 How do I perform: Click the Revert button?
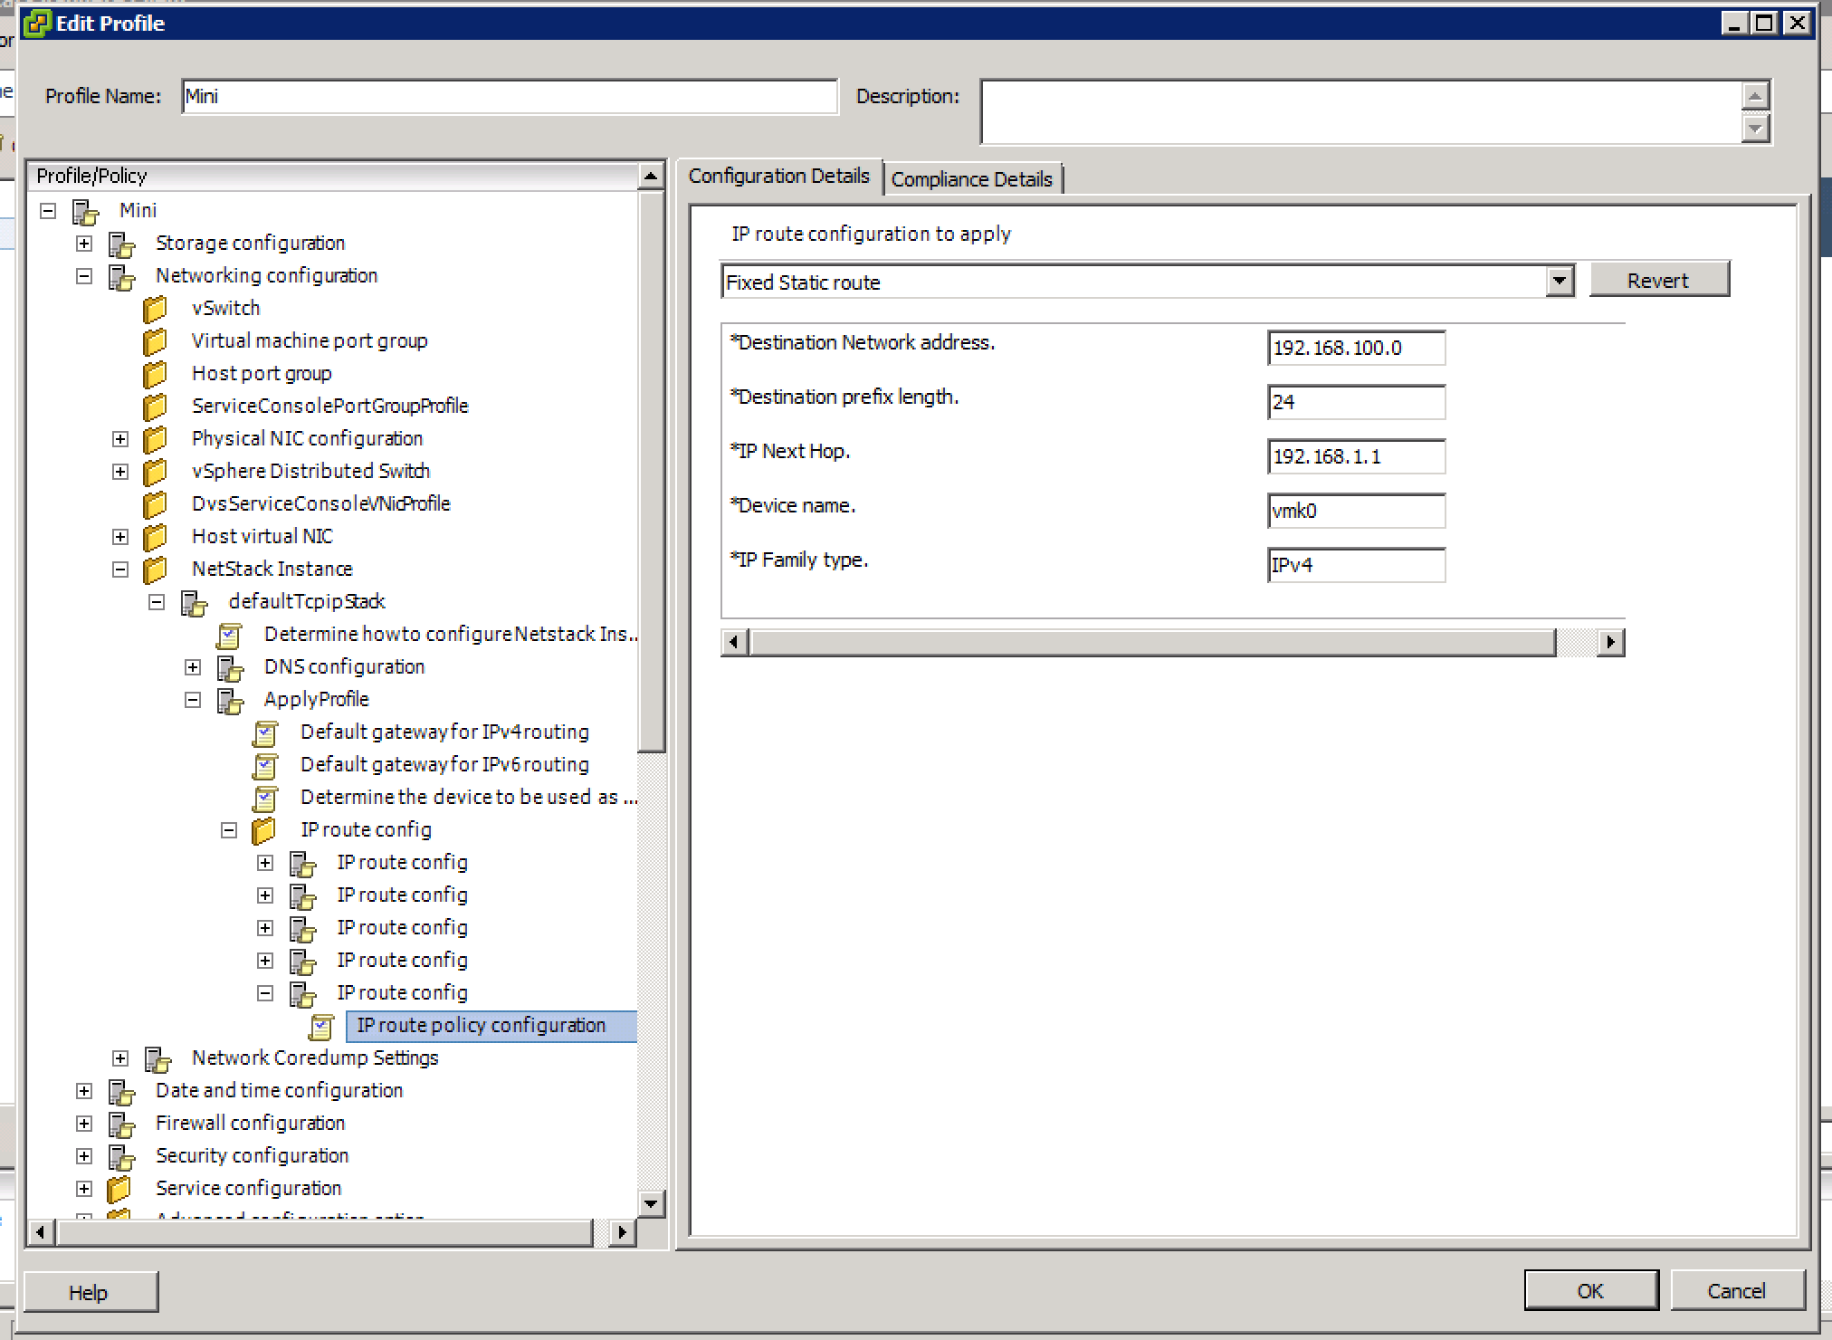(1659, 280)
